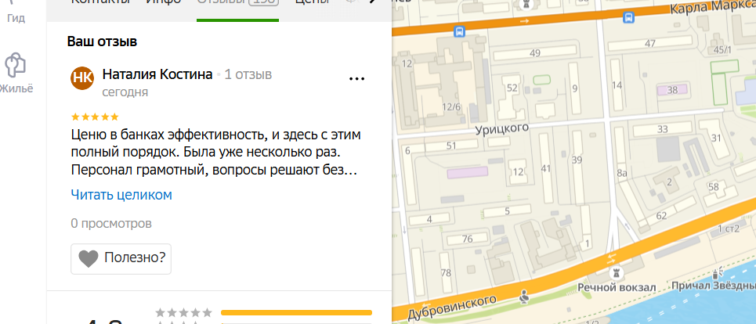Click the Причал Звёздный pier icon
This screenshot has width=756, height=324.
click(x=717, y=273)
